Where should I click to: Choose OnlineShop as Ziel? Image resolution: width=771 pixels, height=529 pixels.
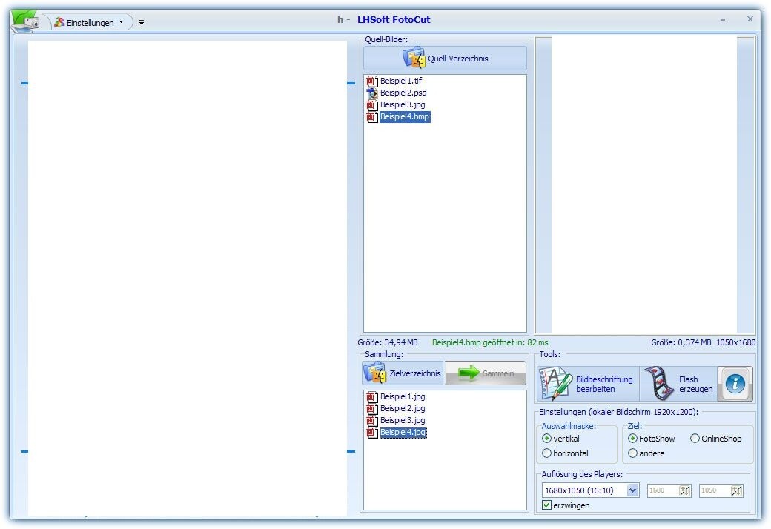[x=695, y=439]
